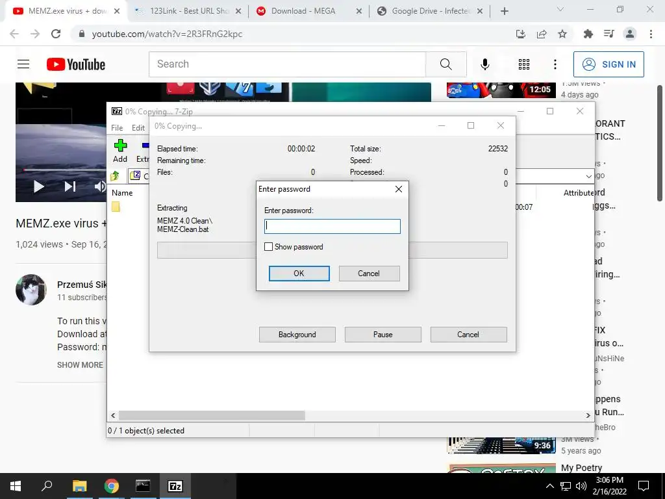This screenshot has width=665, height=499.
Task: Cancel the Enter password dialog
Action: [x=369, y=274]
